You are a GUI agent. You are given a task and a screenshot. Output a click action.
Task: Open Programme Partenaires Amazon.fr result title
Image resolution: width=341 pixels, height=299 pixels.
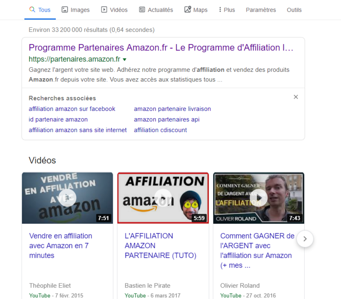coord(161,48)
